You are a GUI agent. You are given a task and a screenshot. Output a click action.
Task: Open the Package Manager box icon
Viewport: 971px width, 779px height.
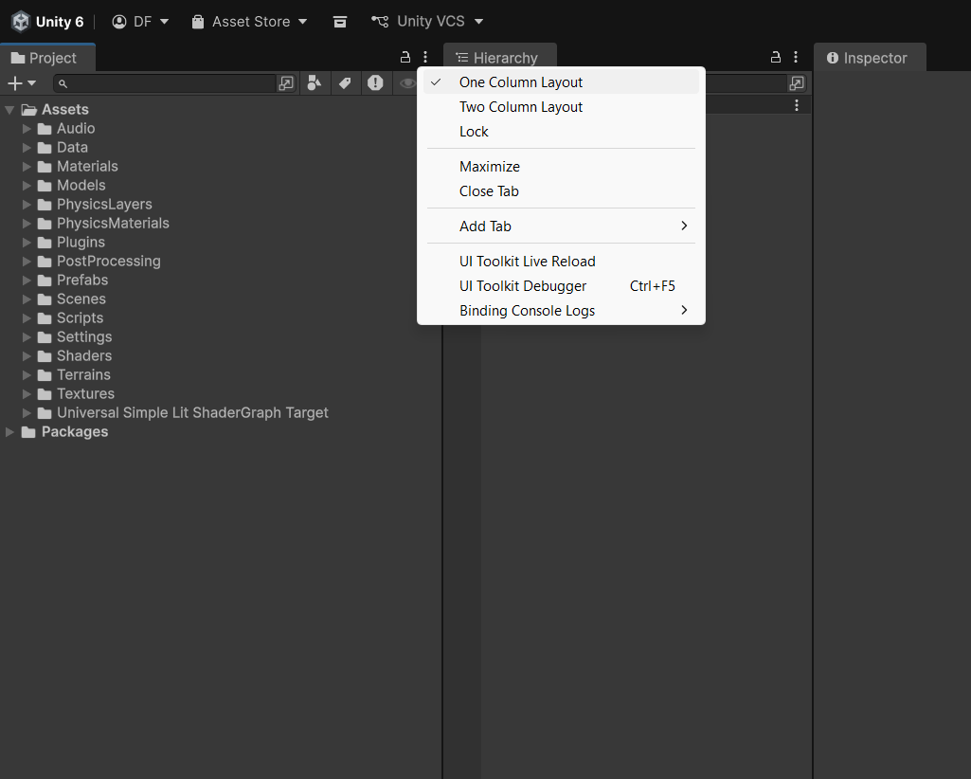340,22
